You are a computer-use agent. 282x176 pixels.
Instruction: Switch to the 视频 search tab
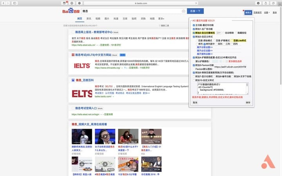pyautogui.click(x=98, y=18)
